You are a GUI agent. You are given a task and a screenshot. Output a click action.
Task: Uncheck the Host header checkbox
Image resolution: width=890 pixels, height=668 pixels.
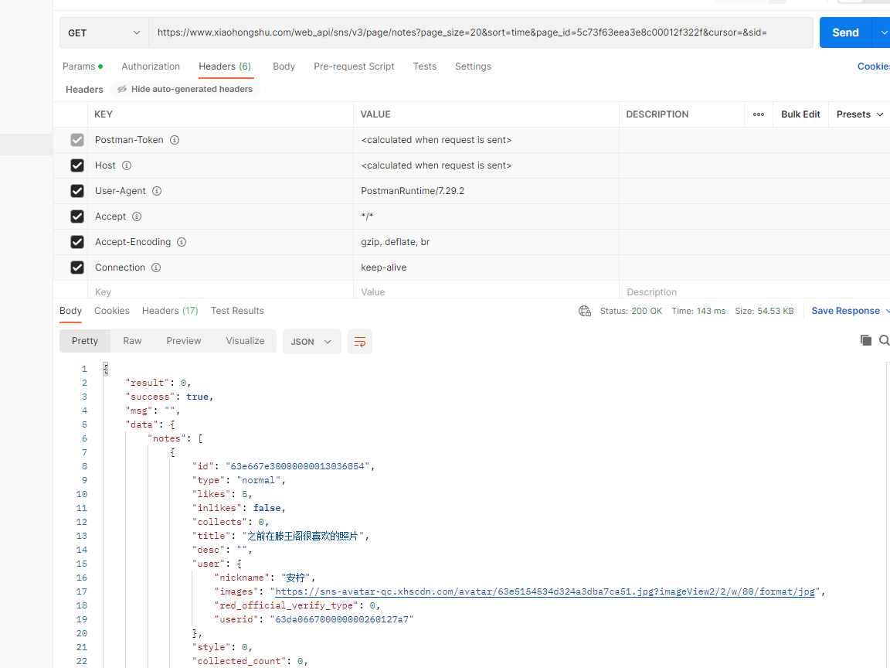click(77, 165)
